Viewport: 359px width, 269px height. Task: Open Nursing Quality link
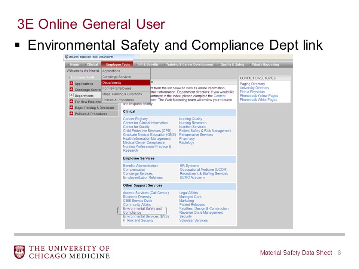tap(190, 119)
